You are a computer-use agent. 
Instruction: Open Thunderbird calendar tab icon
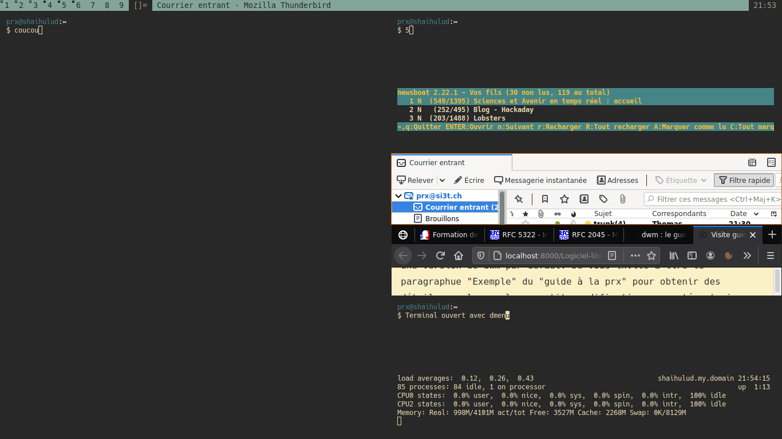pyautogui.click(x=752, y=162)
